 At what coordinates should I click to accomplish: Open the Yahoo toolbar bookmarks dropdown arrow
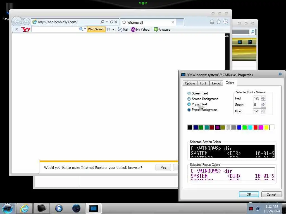pyautogui.click(x=113, y=30)
